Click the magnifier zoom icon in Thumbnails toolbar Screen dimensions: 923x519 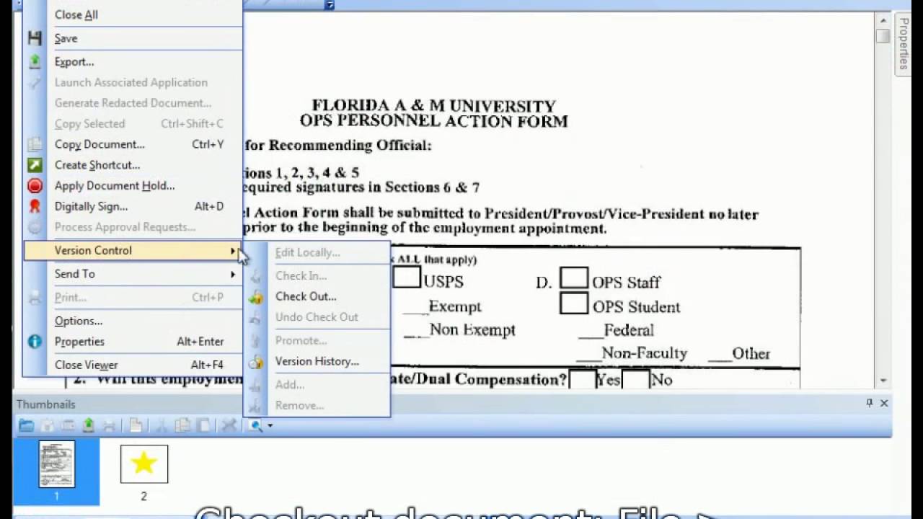(255, 425)
